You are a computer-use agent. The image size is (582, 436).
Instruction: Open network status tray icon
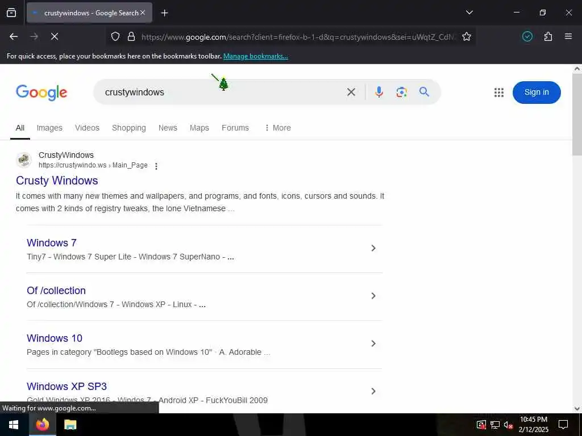click(x=495, y=425)
